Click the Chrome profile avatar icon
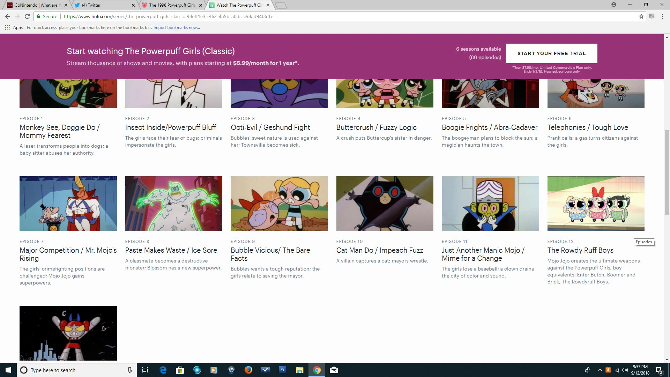 (x=613, y=5)
